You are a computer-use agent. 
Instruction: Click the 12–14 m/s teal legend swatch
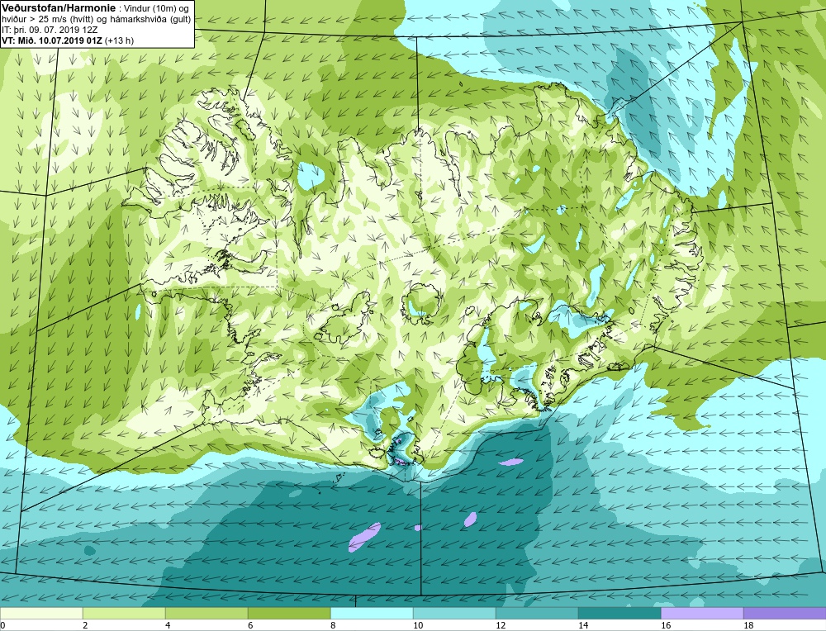[537, 614]
